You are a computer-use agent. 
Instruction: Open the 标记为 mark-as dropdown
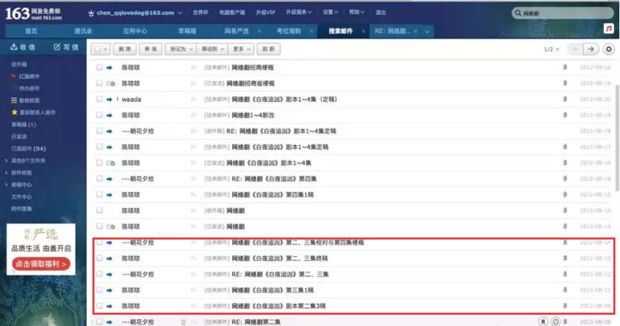point(181,49)
